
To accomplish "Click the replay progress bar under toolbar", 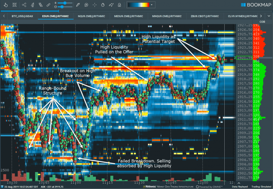I will (x=136, y=11).
